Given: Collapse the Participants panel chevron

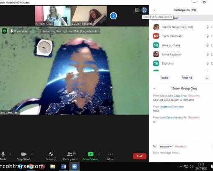Looking at the screenshot, I should 155,10.
